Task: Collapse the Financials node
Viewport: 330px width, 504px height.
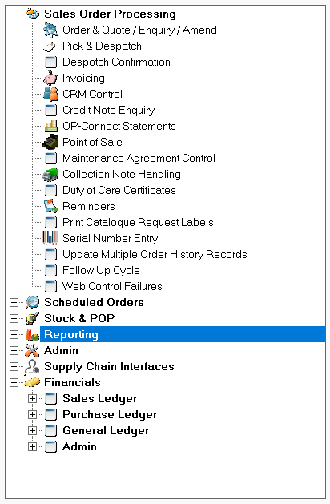Action: (x=14, y=382)
